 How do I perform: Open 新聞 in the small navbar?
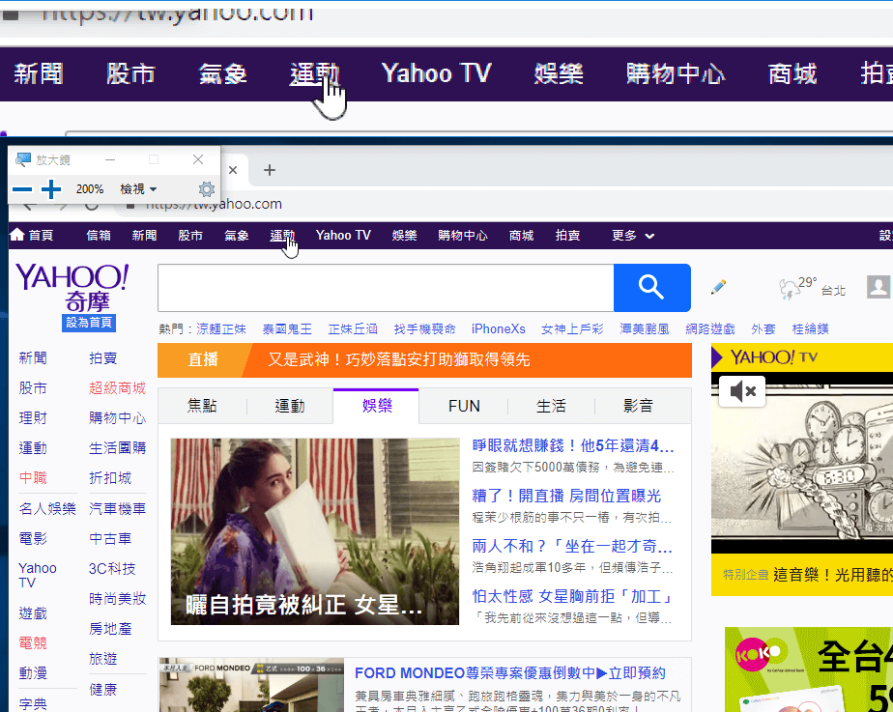tap(144, 235)
